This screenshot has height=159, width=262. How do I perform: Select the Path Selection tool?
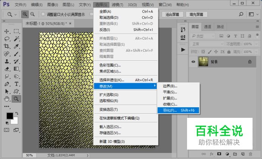pos(7,91)
